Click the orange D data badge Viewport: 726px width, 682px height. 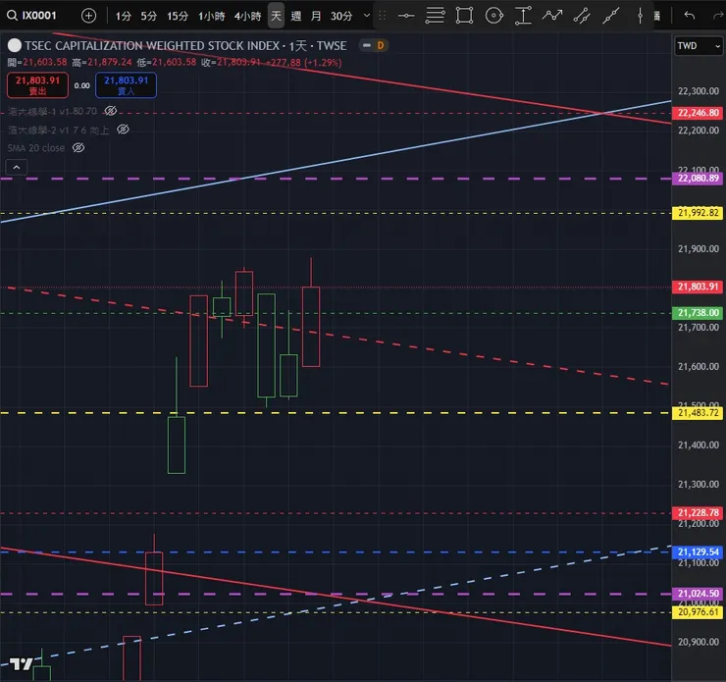[x=380, y=45]
